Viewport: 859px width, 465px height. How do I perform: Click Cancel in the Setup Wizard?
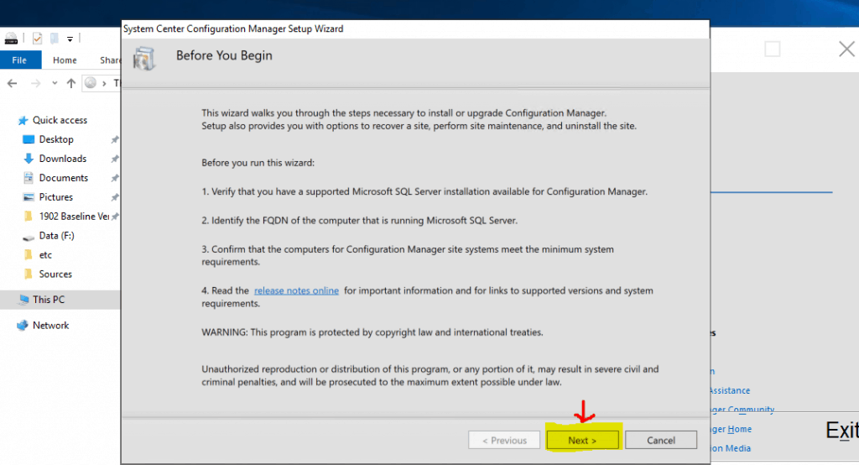(x=661, y=440)
